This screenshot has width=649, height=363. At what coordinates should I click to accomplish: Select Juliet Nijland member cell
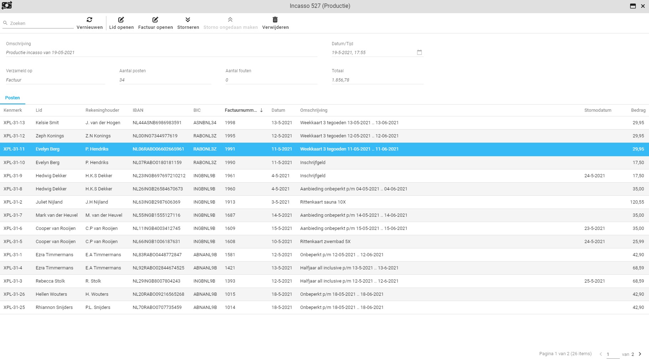click(x=49, y=202)
